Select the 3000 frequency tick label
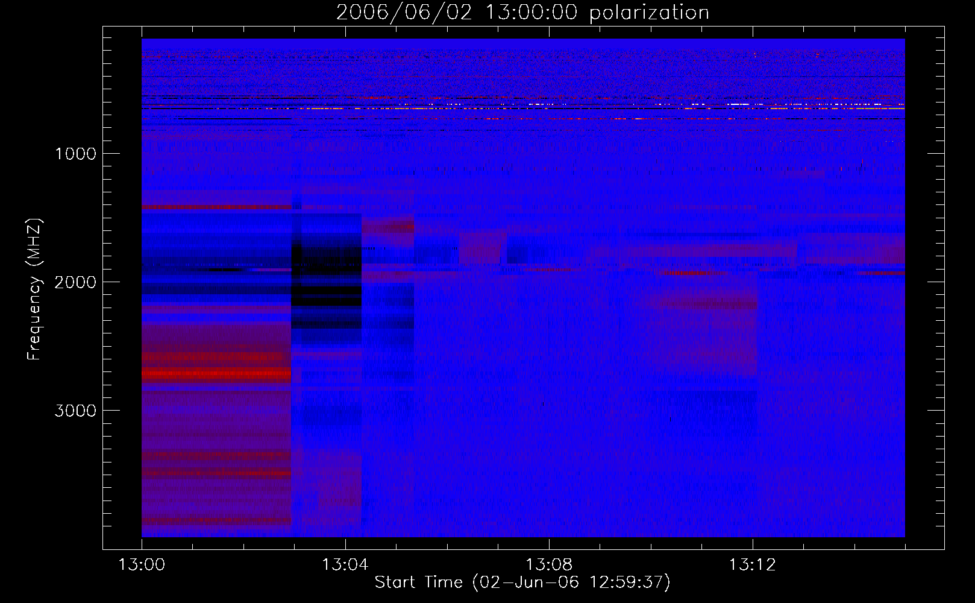This screenshot has width=975, height=603. click(x=75, y=411)
